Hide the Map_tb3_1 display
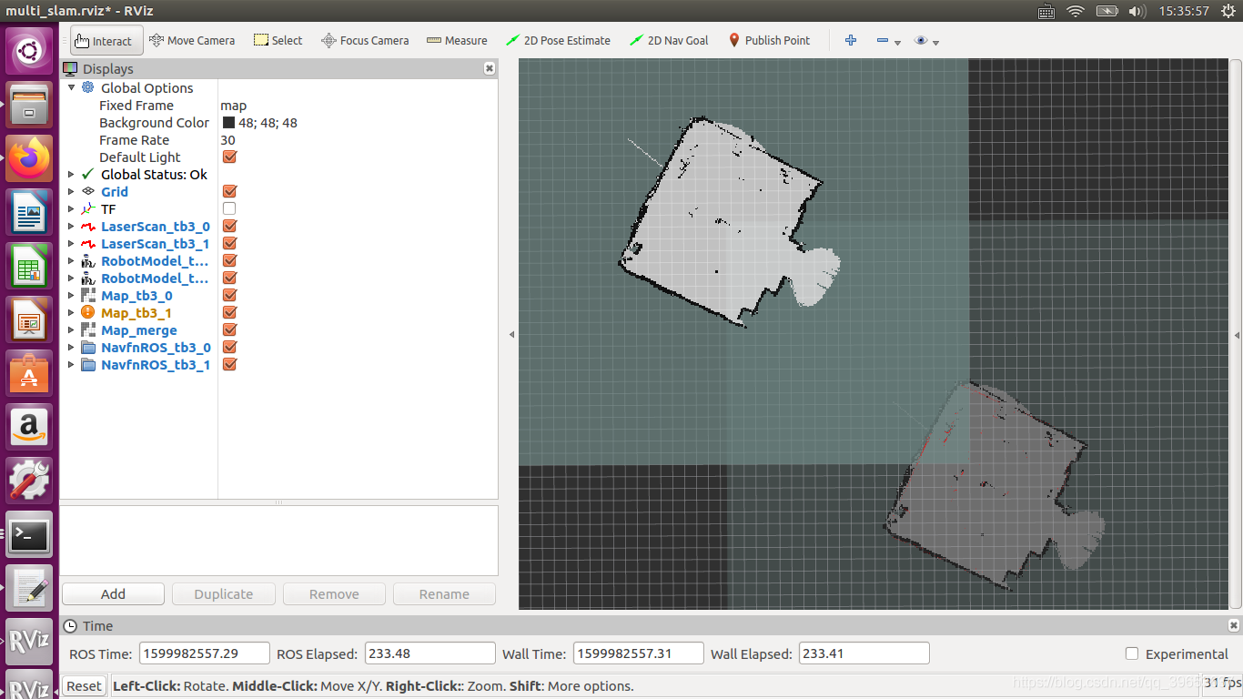The image size is (1243, 699). click(229, 312)
